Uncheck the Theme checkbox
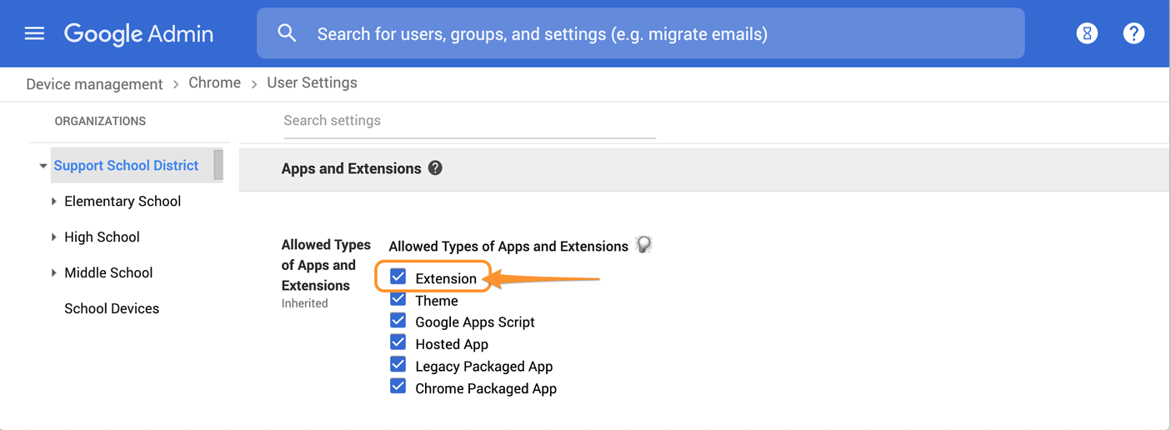The height and width of the screenshot is (430, 1171). [398, 299]
